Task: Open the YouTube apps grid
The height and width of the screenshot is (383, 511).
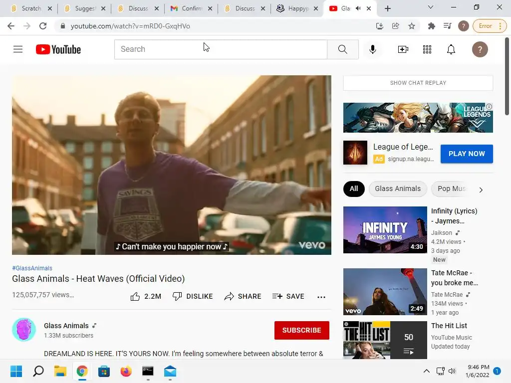Action: [x=427, y=49]
